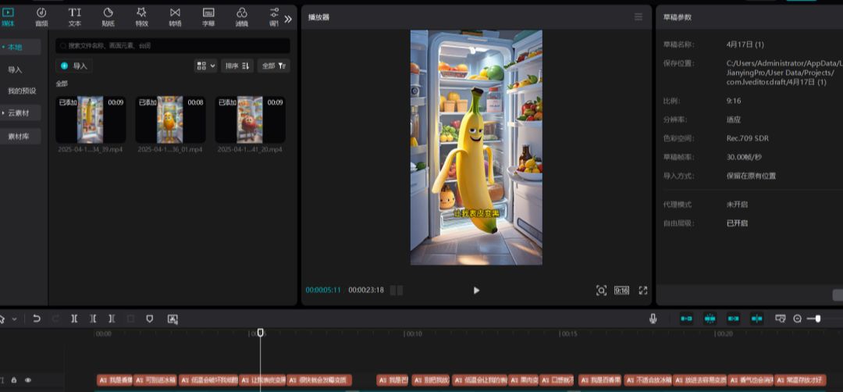Viewport: 843px width, 392px height.
Task: Click the player panel hamburger menu icon
Action: point(638,17)
